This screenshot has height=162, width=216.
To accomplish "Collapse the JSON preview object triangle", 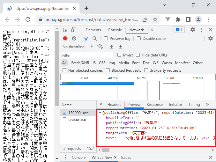I will tap(100, 113).
